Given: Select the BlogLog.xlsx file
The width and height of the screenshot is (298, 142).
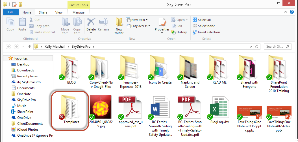Looking at the screenshot, I should pyautogui.click(x=220, y=110).
